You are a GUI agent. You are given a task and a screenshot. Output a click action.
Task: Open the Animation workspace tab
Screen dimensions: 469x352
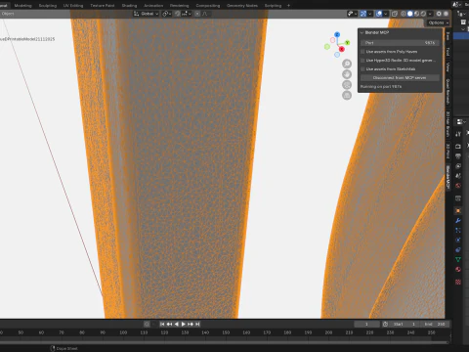(x=153, y=6)
